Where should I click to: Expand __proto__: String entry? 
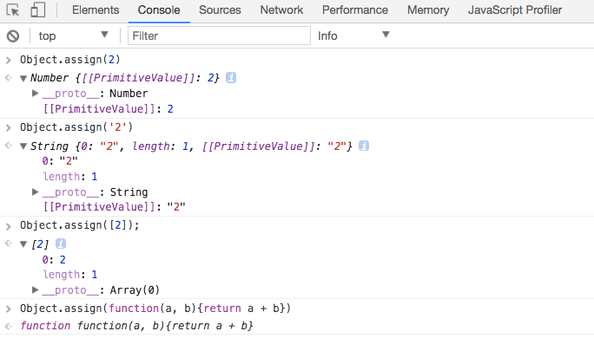point(36,192)
